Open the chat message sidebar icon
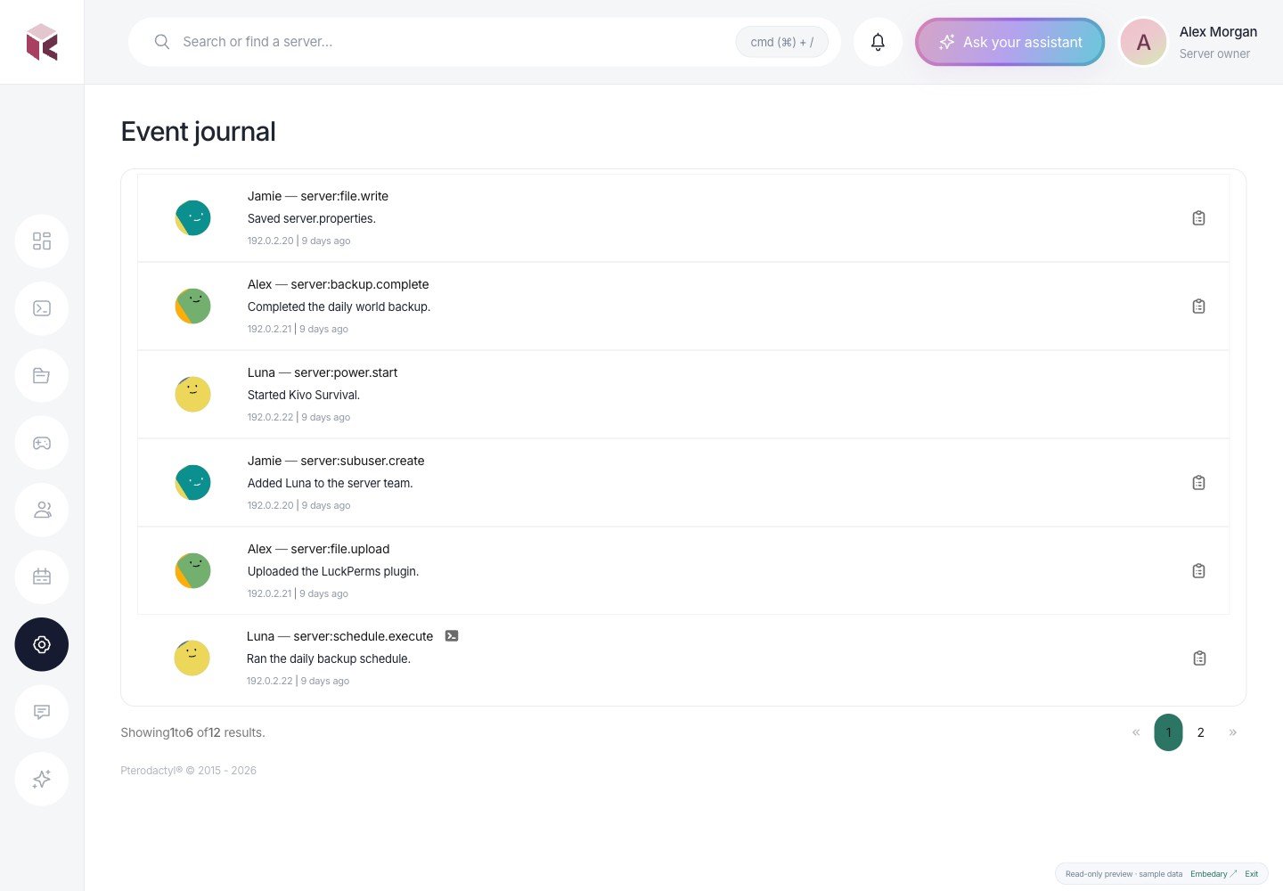The image size is (1283, 891). (42, 712)
